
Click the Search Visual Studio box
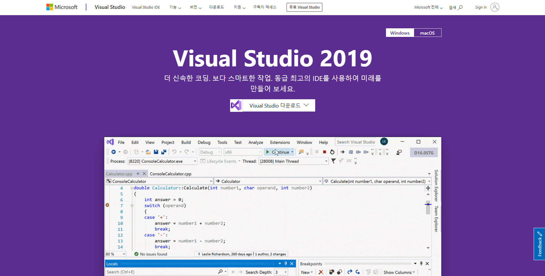pos(356,142)
